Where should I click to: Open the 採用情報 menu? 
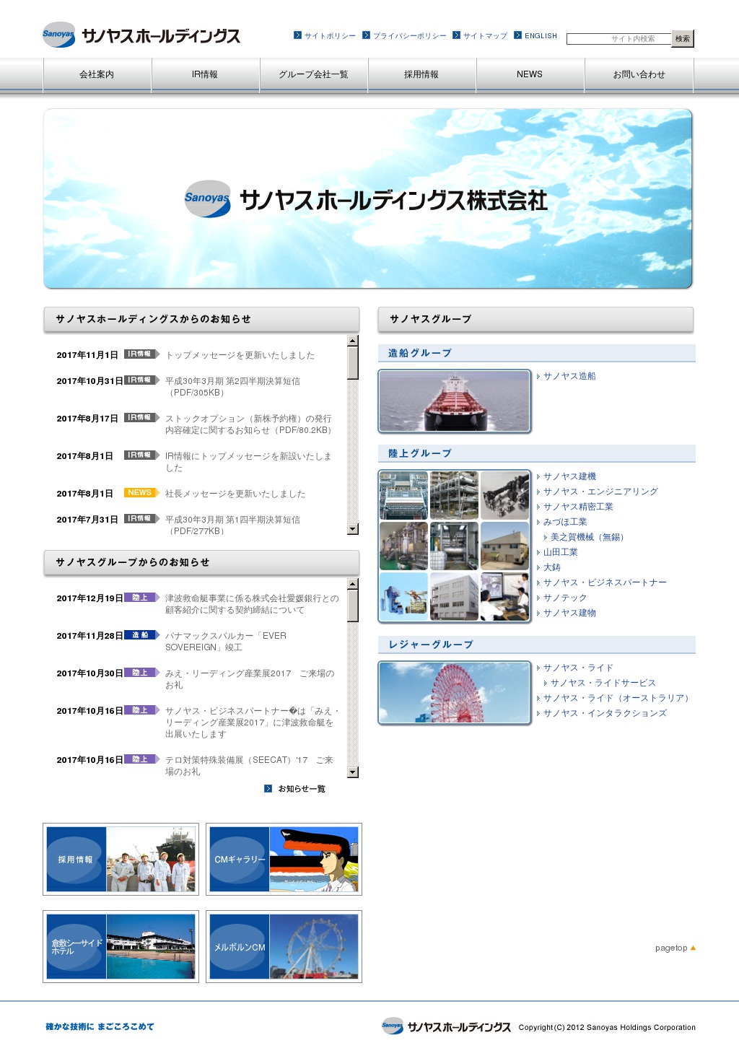(x=421, y=74)
